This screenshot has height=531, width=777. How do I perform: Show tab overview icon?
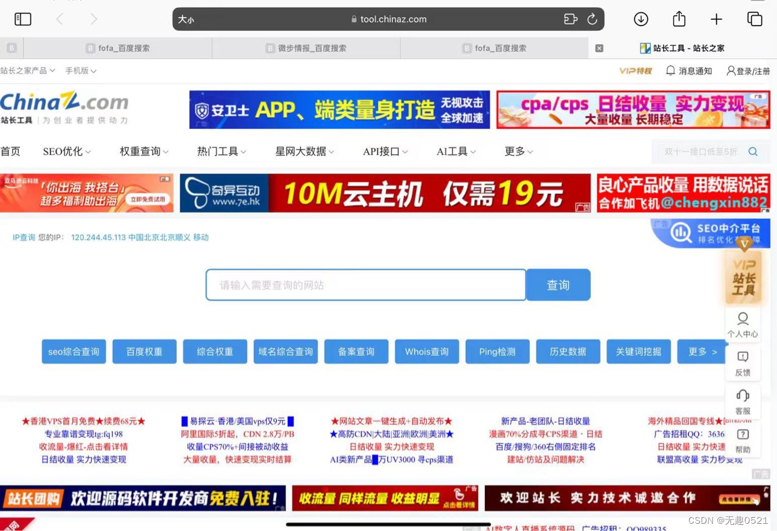[755, 19]
